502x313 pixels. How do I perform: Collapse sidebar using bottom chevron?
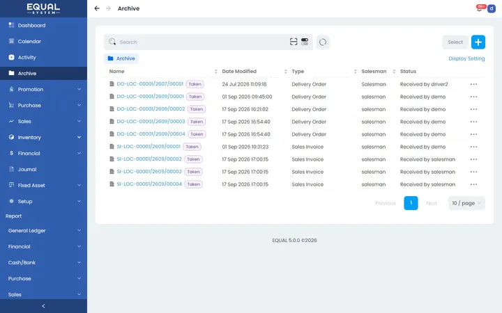(x=43, y=306)
